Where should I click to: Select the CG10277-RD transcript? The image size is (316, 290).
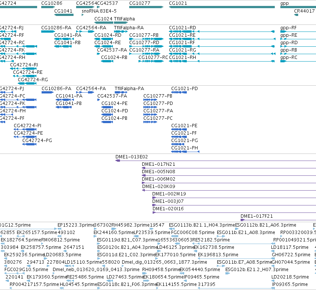[146, 46]
